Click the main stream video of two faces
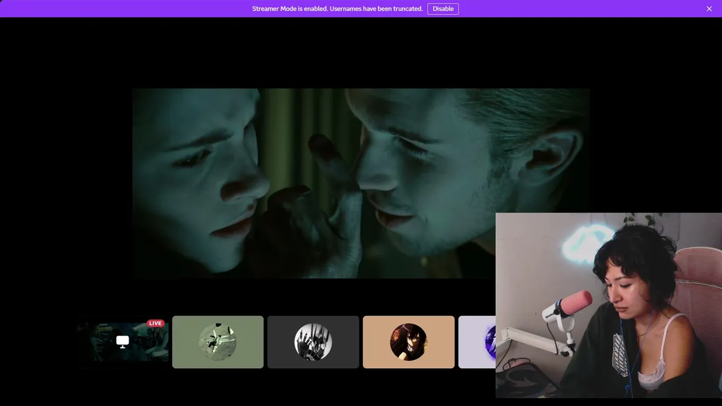 (x=361, y=183)
